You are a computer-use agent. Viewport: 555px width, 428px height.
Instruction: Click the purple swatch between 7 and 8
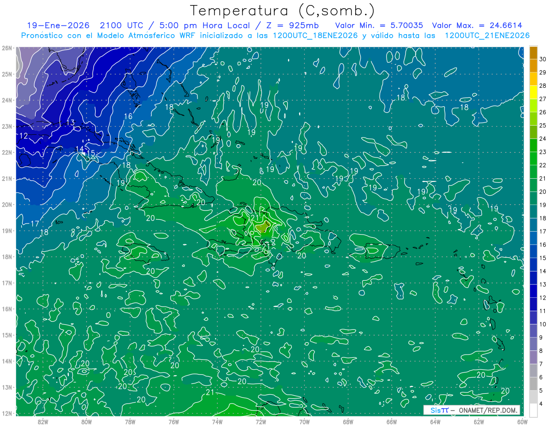533,357
